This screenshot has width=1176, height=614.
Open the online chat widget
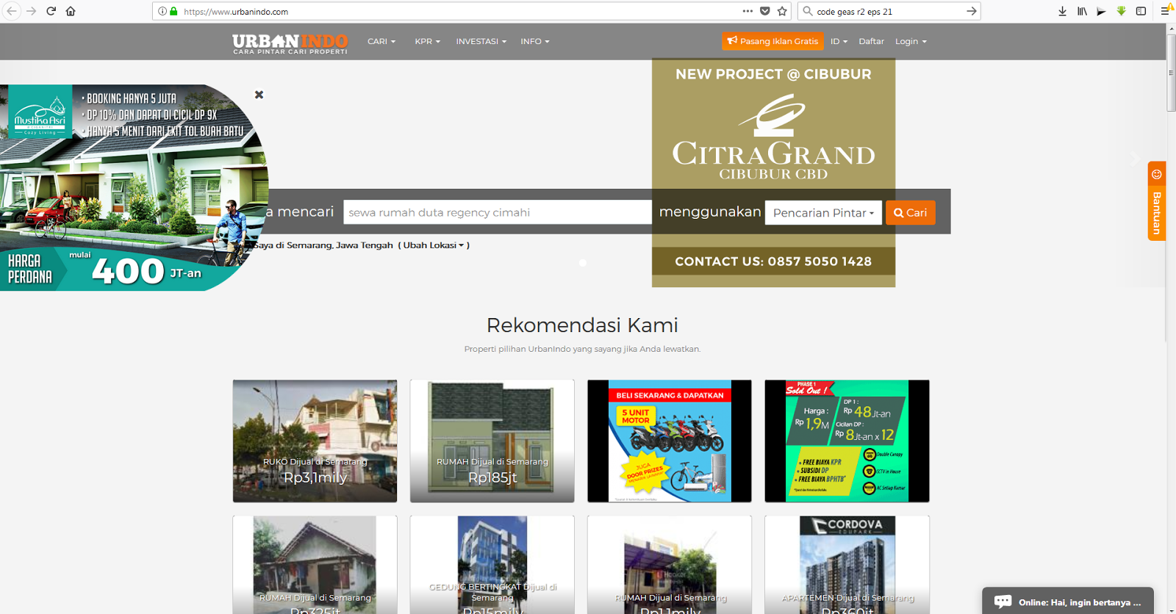coord(1068,602)
